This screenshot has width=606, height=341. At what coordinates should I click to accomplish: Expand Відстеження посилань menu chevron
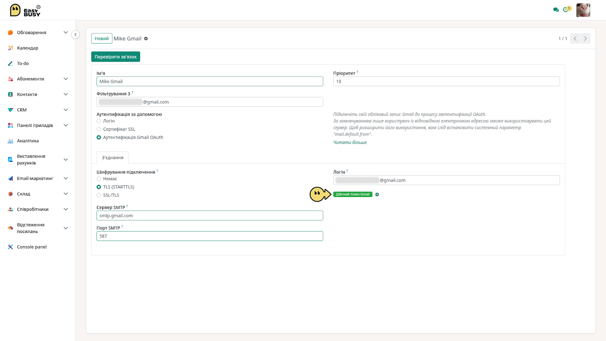[66, 228]
